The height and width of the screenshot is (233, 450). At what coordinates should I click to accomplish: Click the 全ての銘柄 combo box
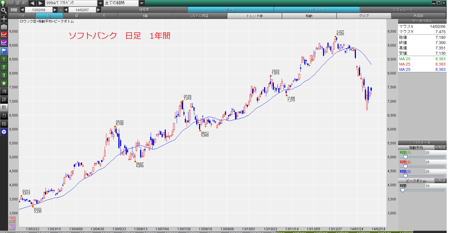pos(121,3)
